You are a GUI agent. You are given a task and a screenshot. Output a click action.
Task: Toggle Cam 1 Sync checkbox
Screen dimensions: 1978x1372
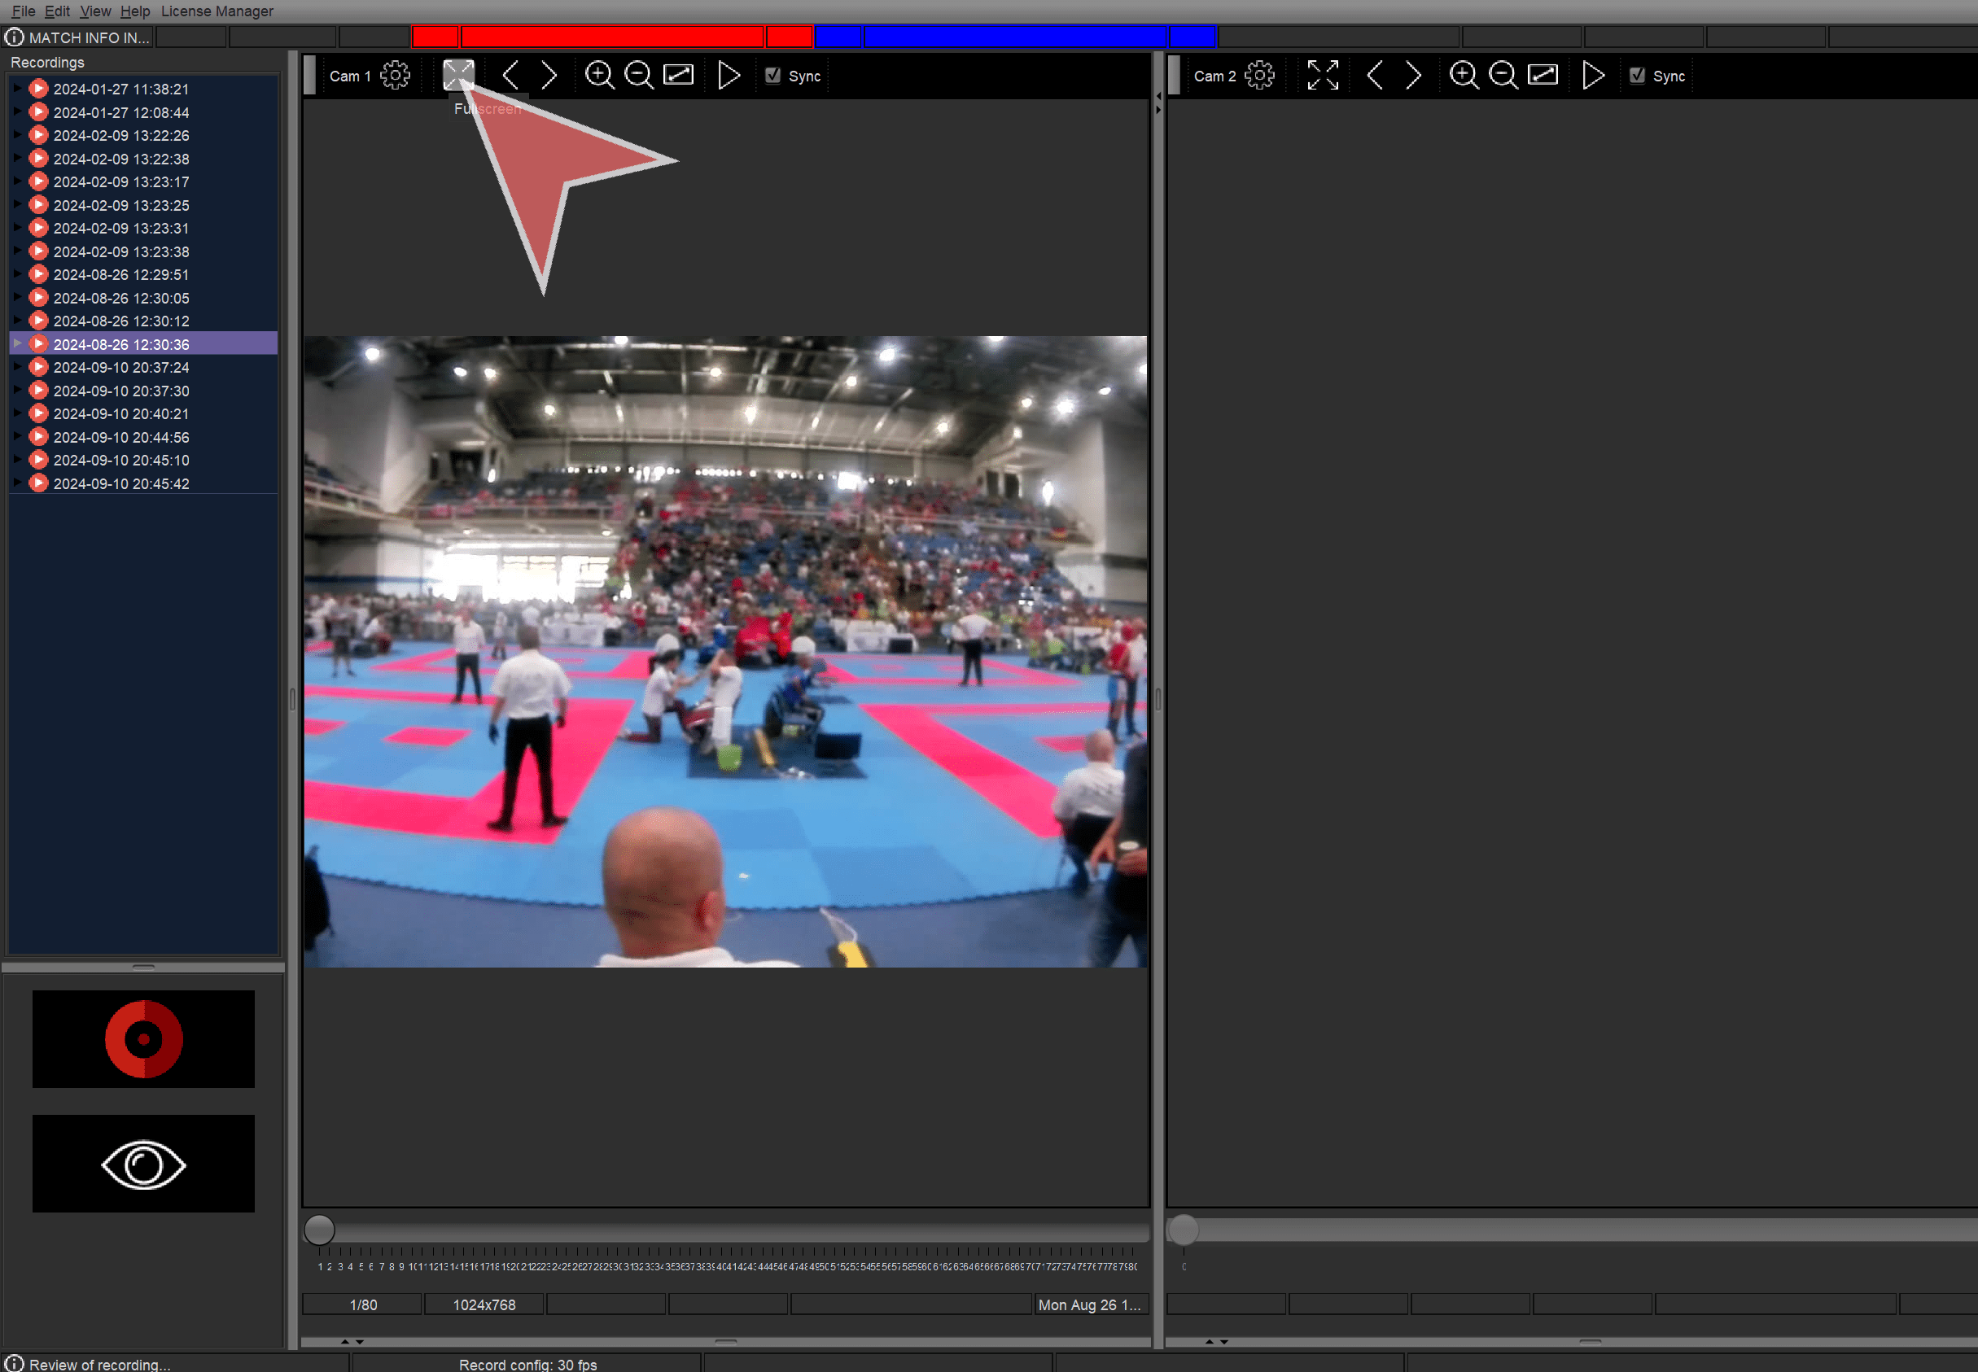tap(772, 76)
